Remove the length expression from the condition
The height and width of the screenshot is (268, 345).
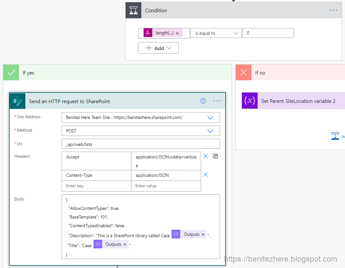pyautogui.click(x=177, y=32)
